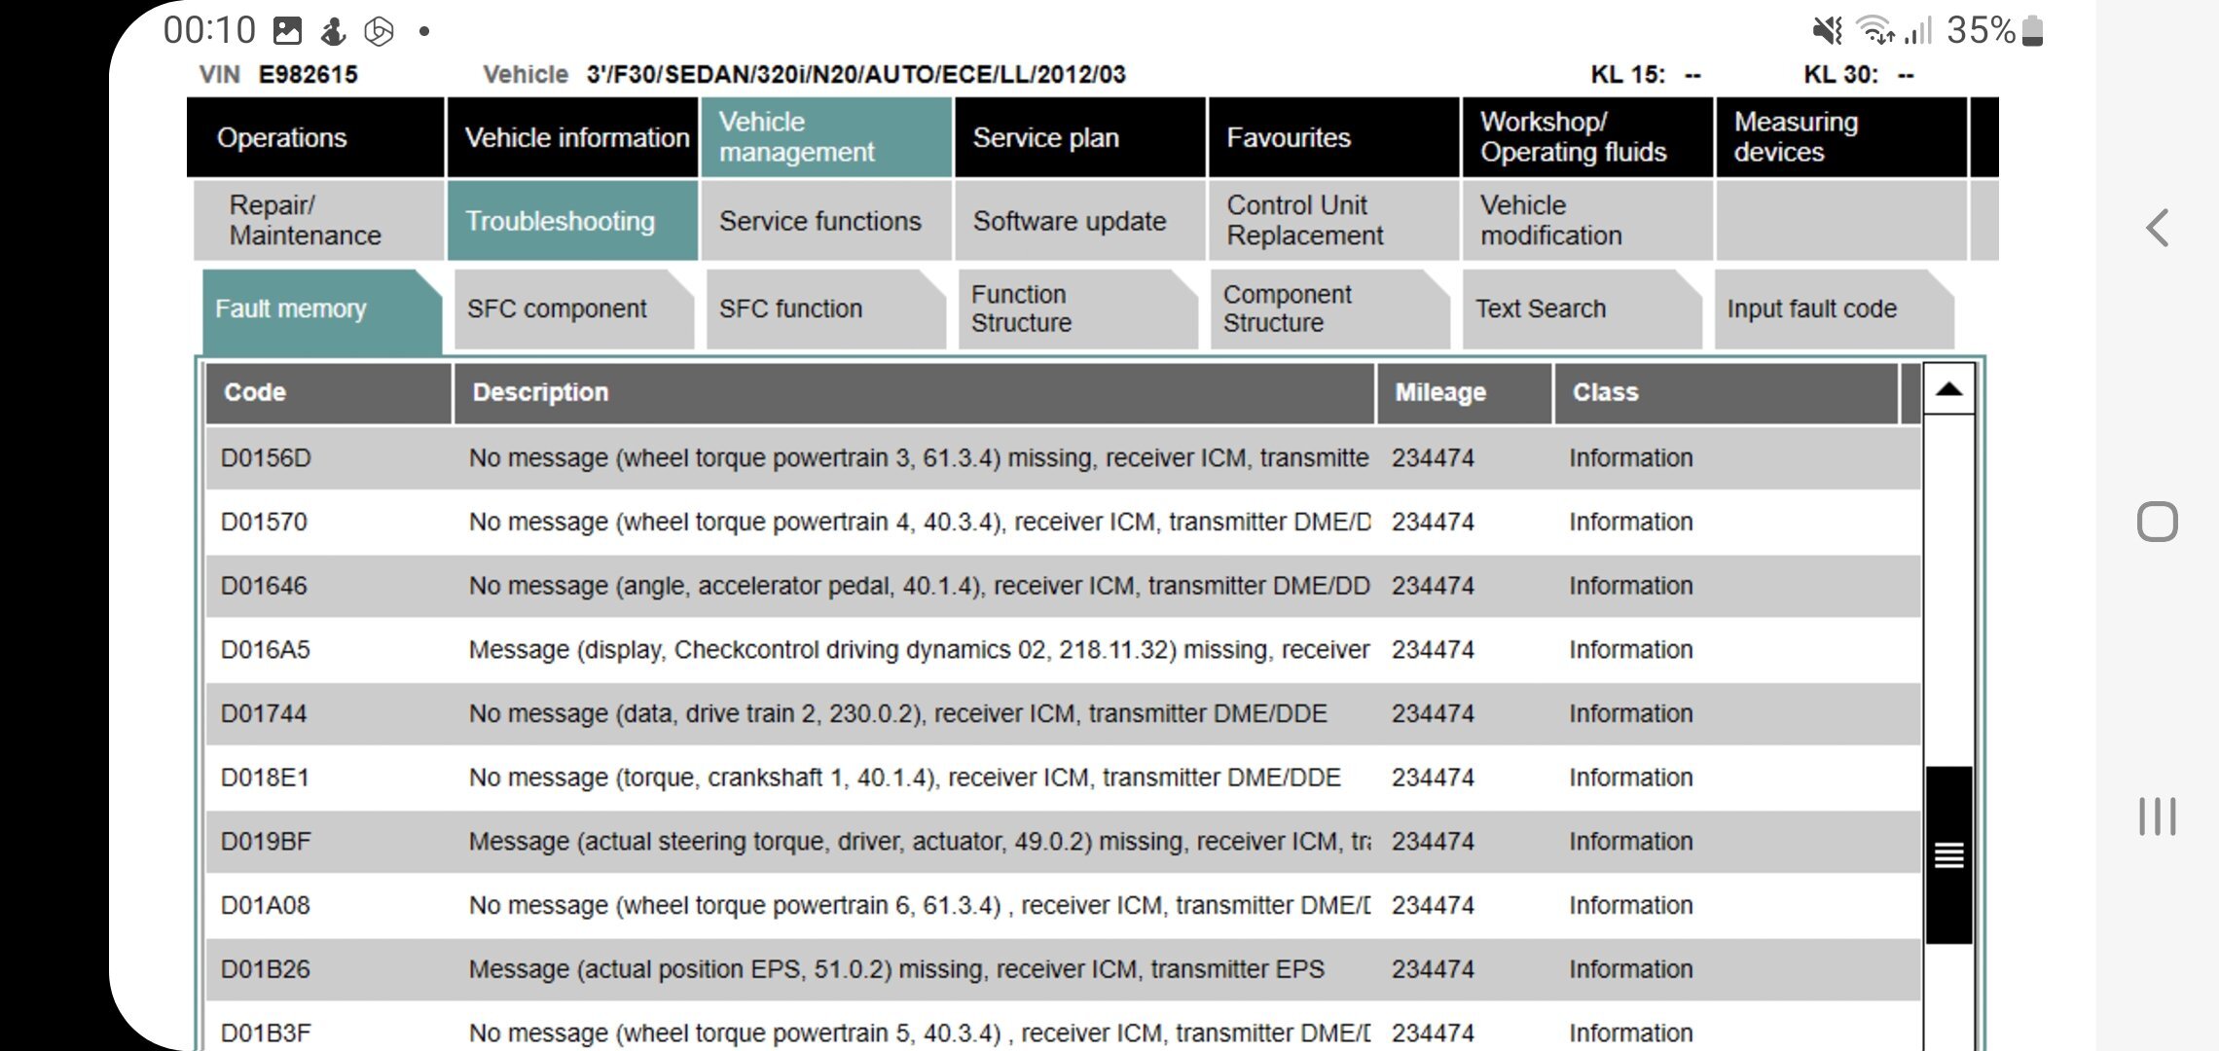The width and height of the screenshot is (2219, 1051).
Task: Select fault code D01744 row
Action: 1063,713
